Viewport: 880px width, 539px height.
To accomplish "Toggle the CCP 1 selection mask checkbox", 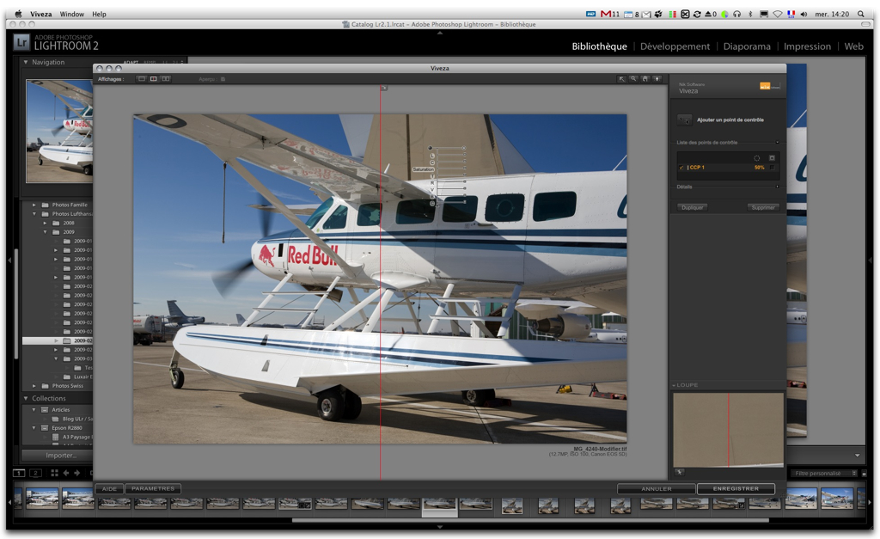I will pos(773,168).
